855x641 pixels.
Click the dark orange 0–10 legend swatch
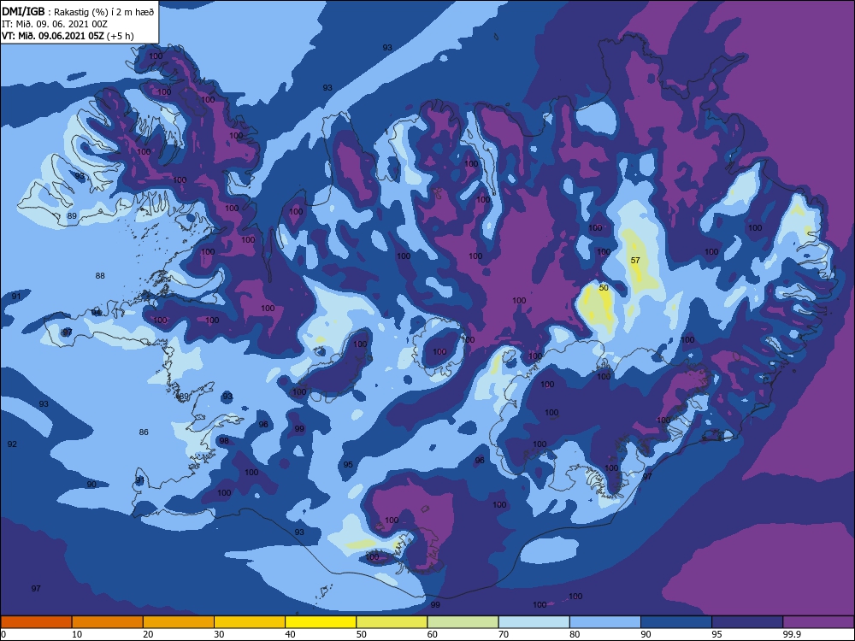[x=36, y=622]
